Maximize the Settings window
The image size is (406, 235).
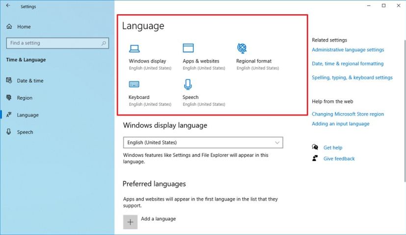(383, 6)
